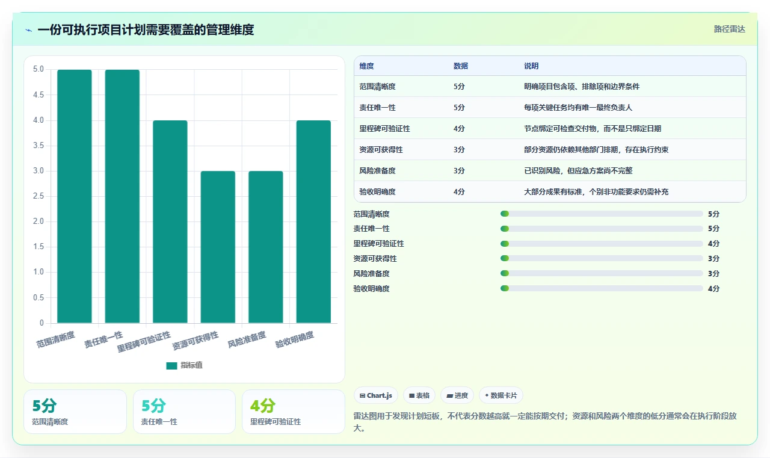The image size is (770, 458).
Task: Click the title 一份可执行项目计划需要覆盖的管理维度
Action: [x=146, y=30]
